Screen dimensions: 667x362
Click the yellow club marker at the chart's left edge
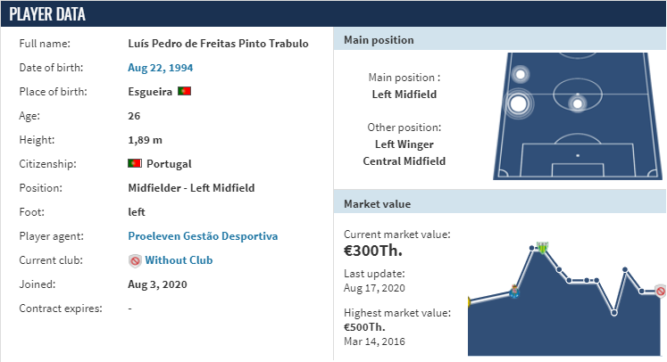point(469,301)
